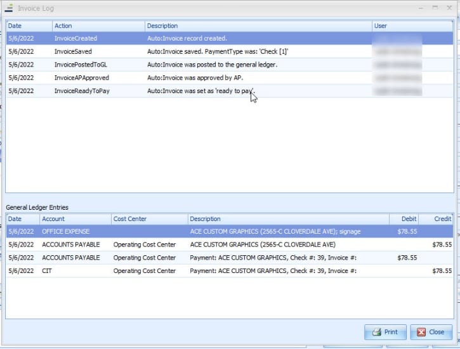Click the Print button
This screenshot has height=349, width=460.
click(385, 332)
